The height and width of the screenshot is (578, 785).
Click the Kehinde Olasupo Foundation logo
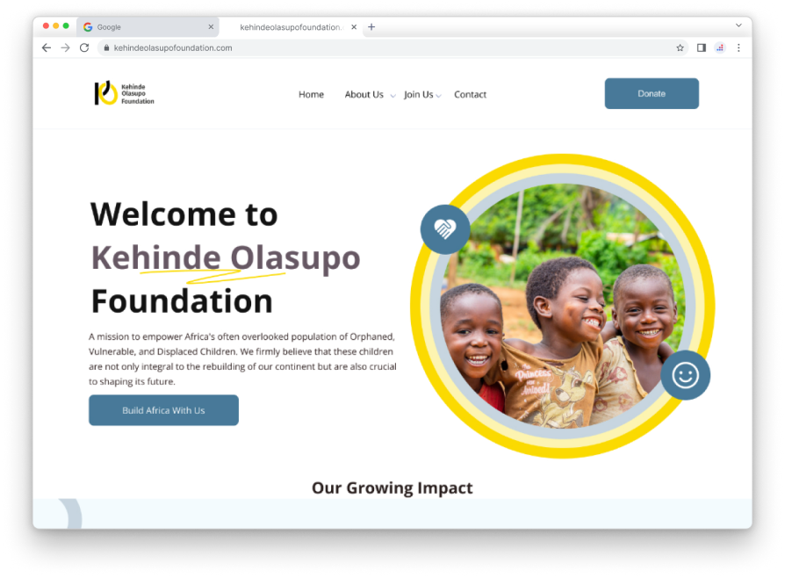pos(124,94)
